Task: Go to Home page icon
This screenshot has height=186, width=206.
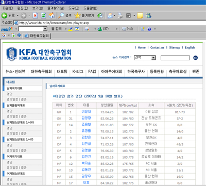Action: [51, 15]
